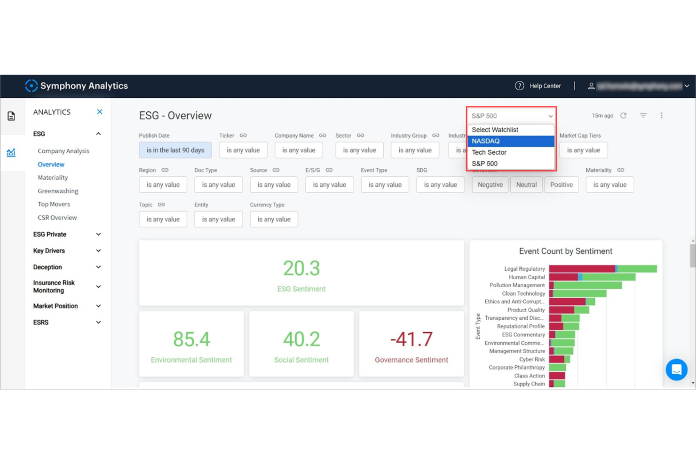Set the Doc Type filter value
This screenshot has width=696, height=464.
coord(218,185)
